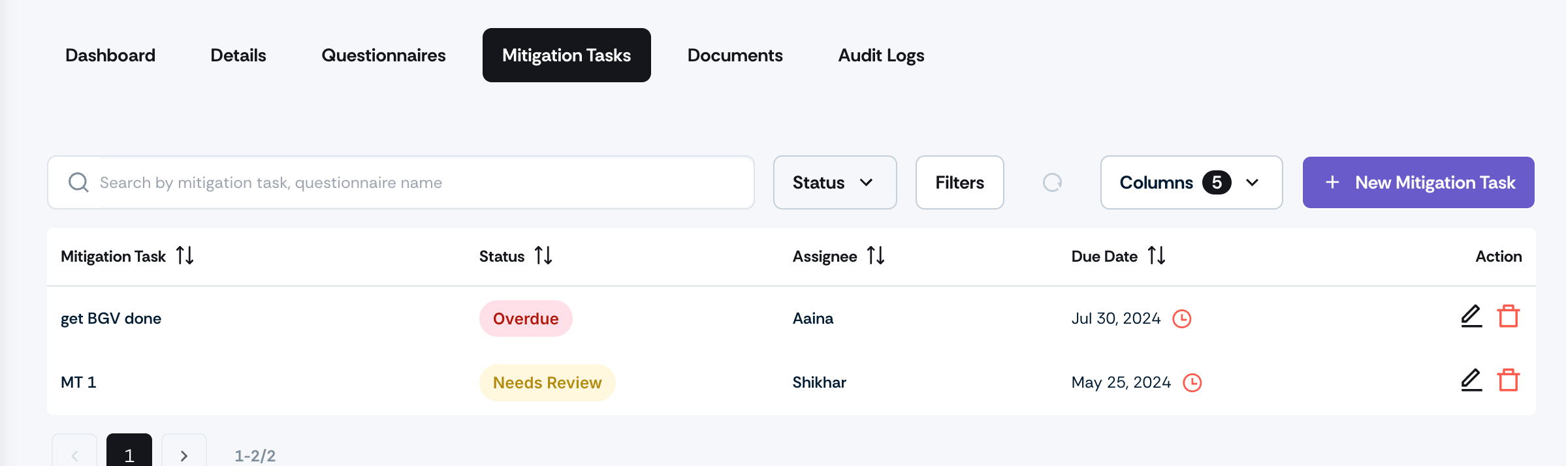Sort by Due Date column arrows
This screenshot has width=1566, height=466.
click(1157, 255)
